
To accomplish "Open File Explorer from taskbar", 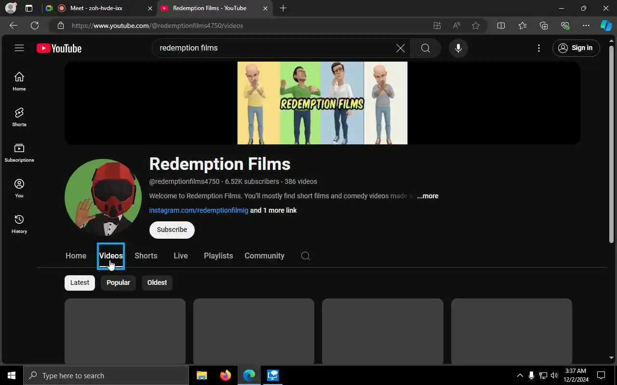I will pos(202,375).
